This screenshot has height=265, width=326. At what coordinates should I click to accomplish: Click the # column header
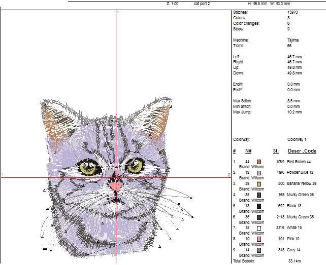234,151
